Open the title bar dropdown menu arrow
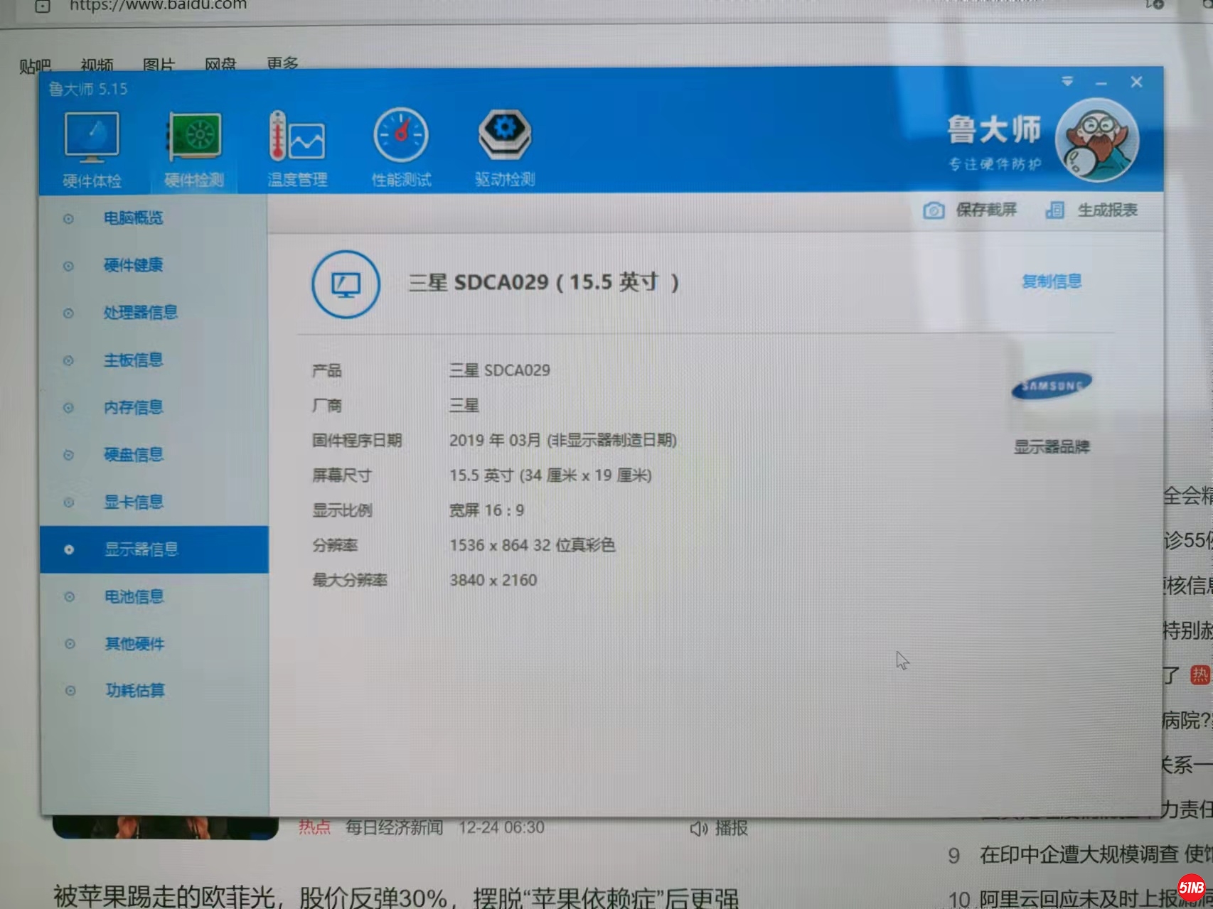Viewport: 1213px width, 909px height. [1067, 82]
